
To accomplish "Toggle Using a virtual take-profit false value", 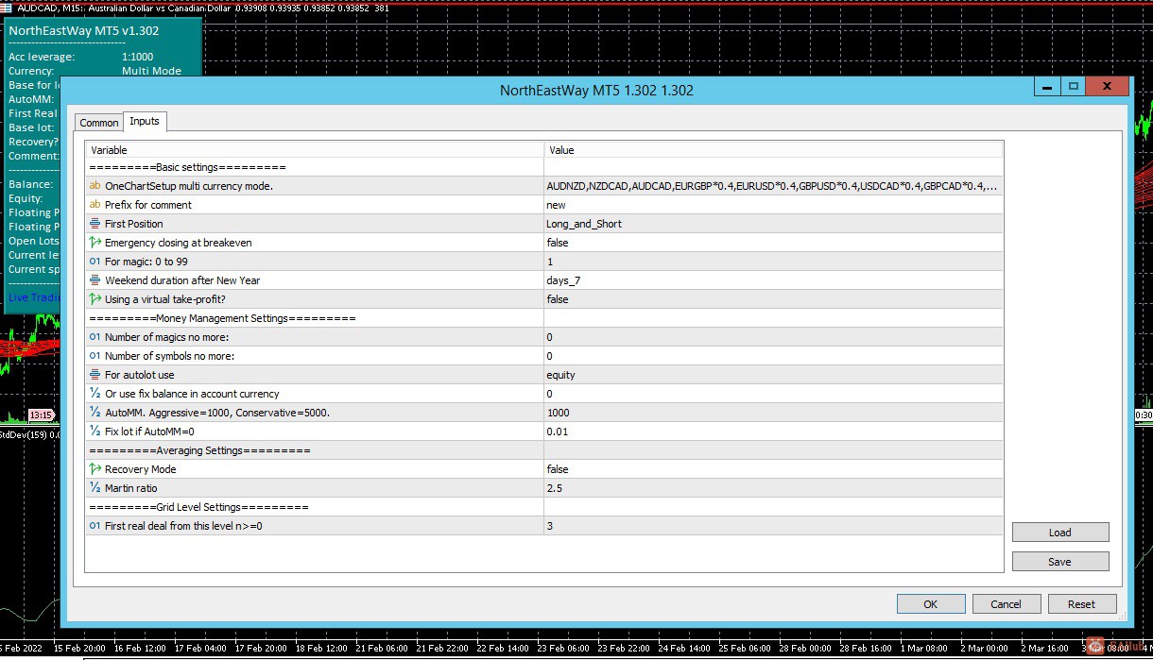I will pos(773,299).
